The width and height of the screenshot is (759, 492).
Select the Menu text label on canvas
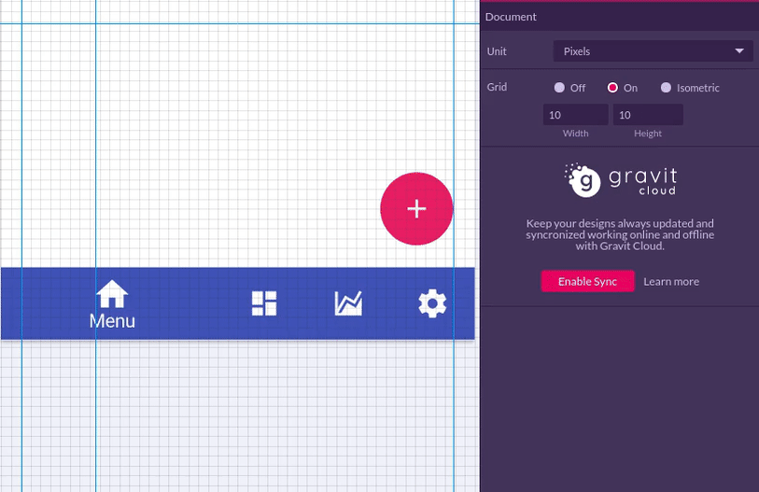112,321
